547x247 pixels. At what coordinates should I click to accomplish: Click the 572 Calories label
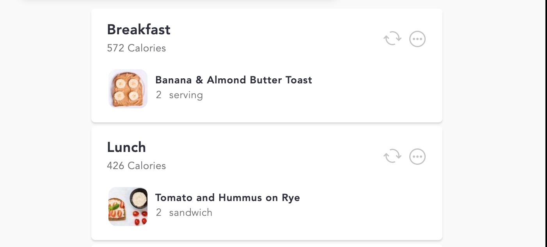coord(136,48)
